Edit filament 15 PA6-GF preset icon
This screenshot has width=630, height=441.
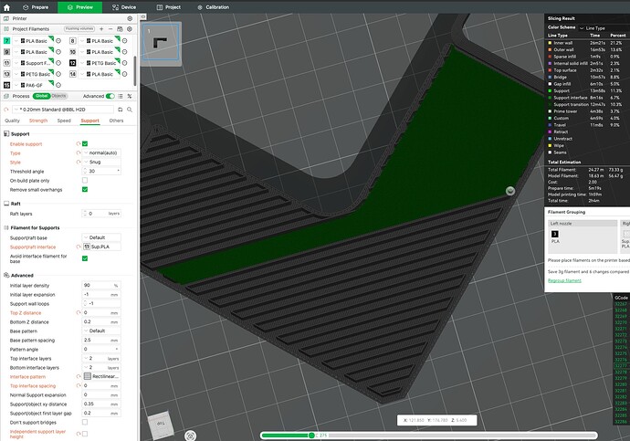click(x=58, y=85)
